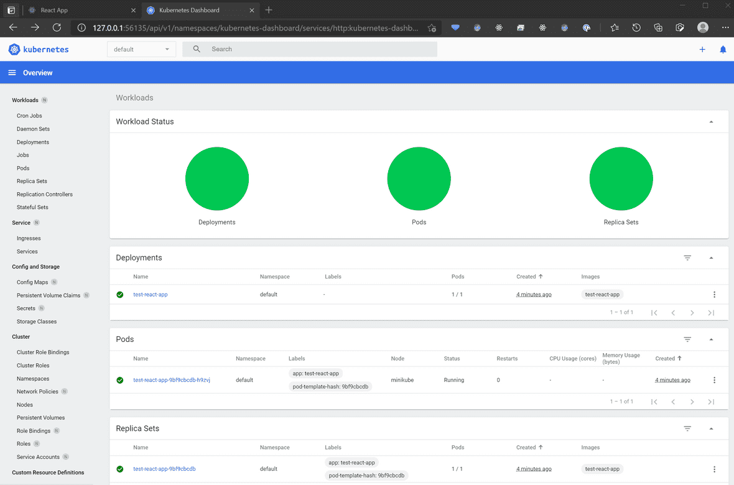
Task: Click the green status check beside test-react-app
Action: [x=119, y=294]
